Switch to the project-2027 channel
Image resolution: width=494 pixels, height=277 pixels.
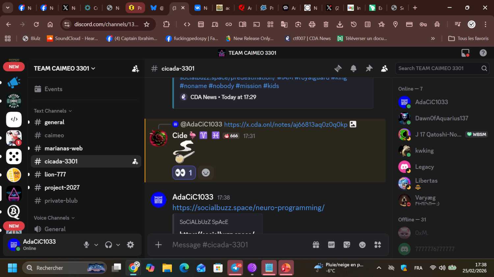coord(62,188)
